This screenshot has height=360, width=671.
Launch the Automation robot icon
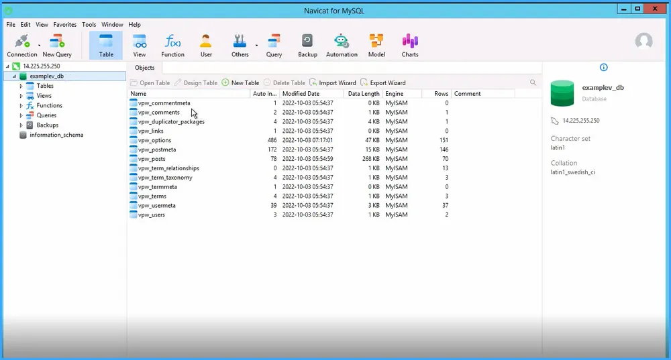pyautogui.click(x=342, y=42)
